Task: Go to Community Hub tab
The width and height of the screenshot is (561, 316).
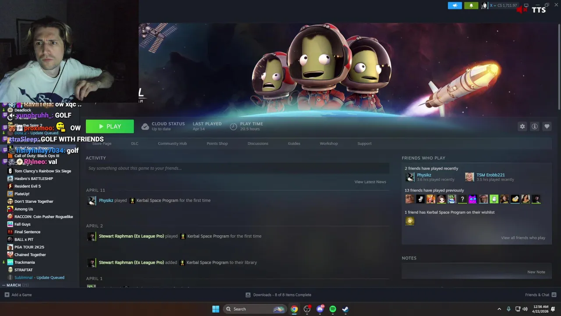Action: [172, 144]
